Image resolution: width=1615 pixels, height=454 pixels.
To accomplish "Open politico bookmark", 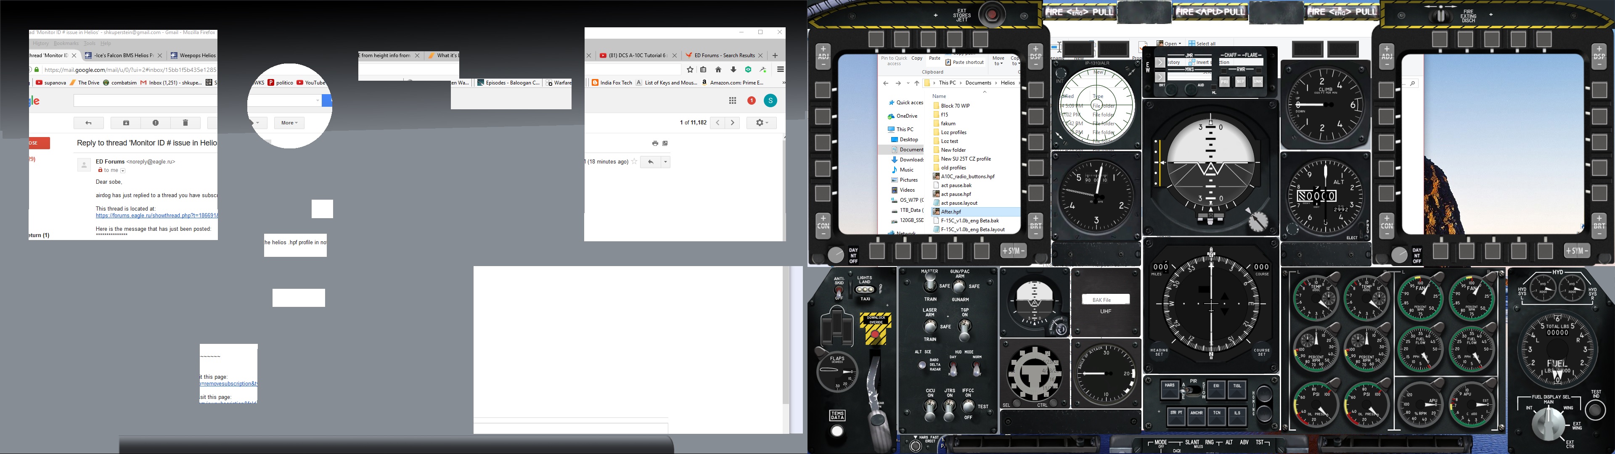I will (x=280, y=83).
